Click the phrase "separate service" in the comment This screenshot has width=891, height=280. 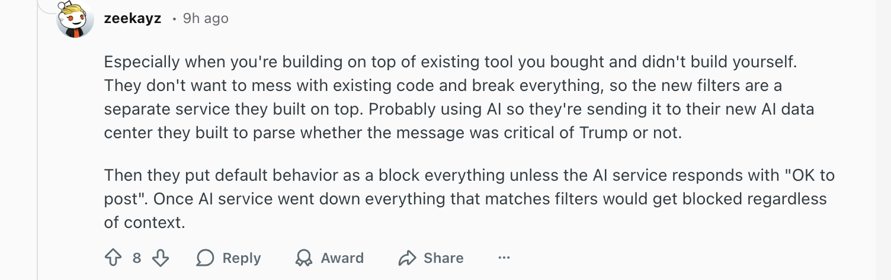click(161, 109)
